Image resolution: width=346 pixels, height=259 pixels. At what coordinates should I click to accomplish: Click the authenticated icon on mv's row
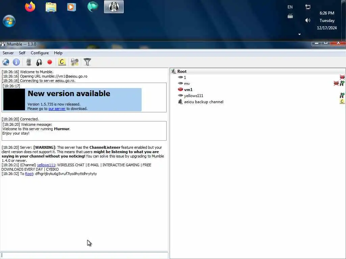(x=342, y=83)
